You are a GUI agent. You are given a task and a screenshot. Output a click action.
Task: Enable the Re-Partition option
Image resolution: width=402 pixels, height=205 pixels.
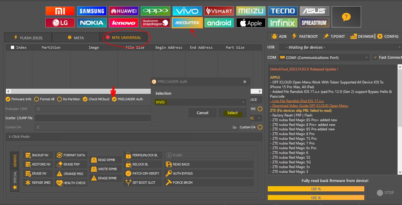pos(69,99)
